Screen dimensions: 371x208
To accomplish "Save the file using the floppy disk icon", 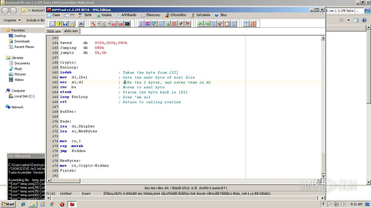I will [65, 24].
